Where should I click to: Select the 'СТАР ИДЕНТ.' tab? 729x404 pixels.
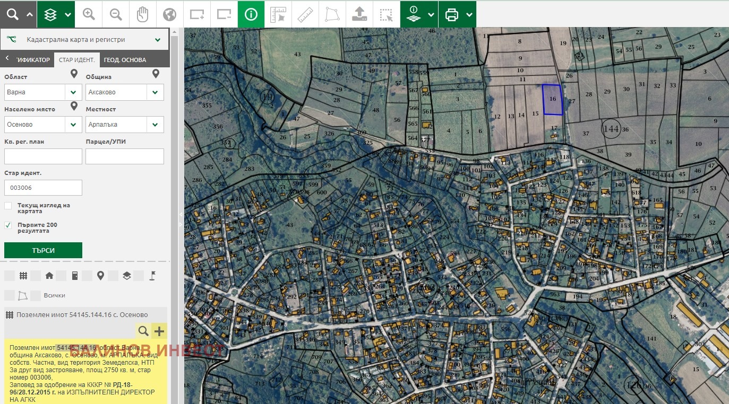click(77, 60)
